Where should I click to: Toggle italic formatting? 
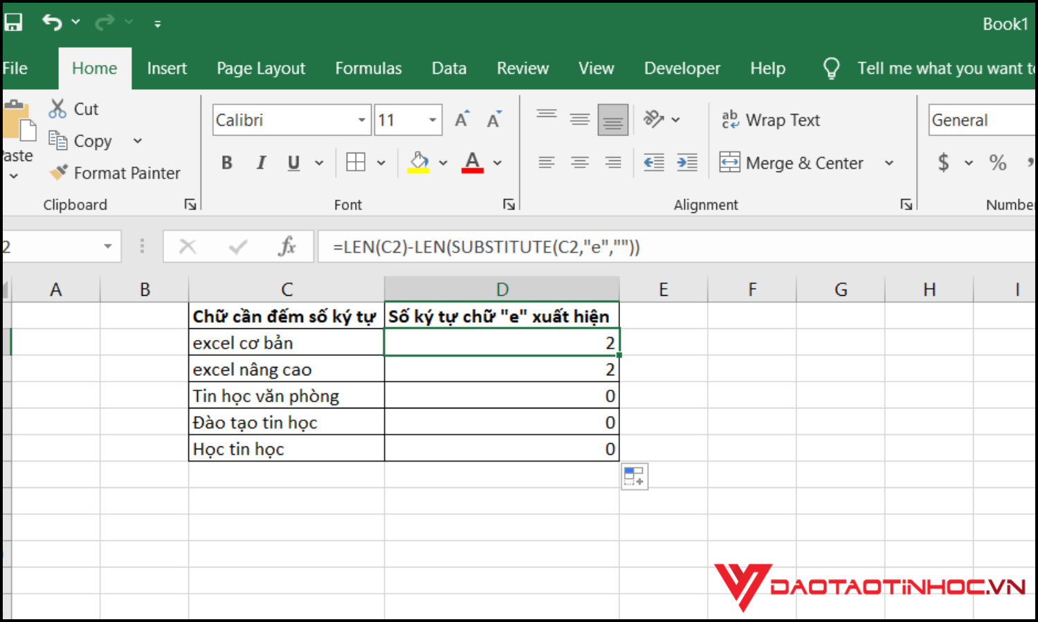click(261, 162)
